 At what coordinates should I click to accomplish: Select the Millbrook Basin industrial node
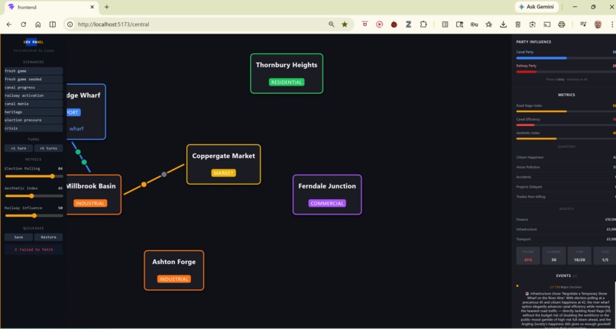(x=93, y=195)
